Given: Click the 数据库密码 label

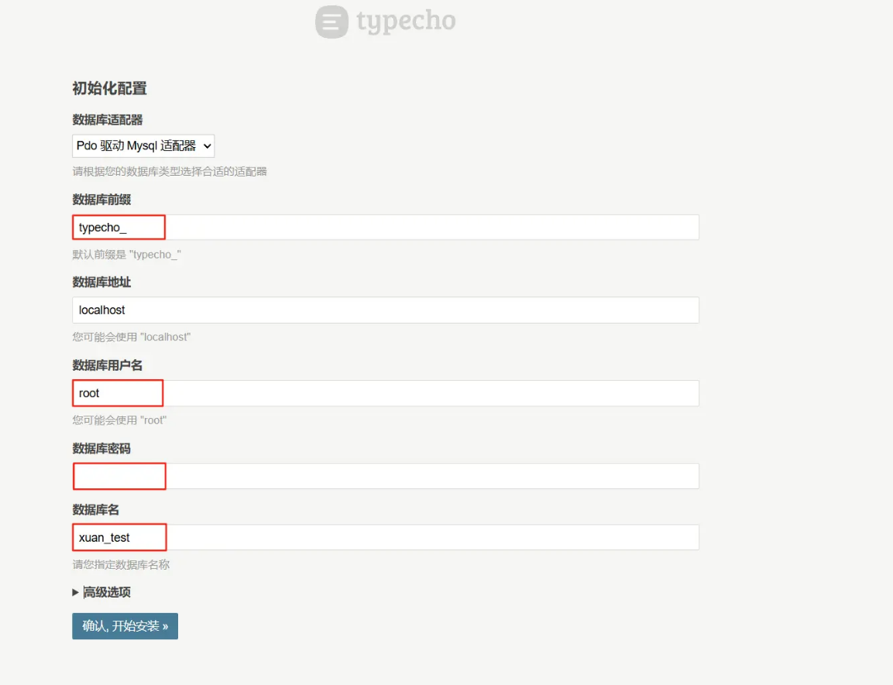Looking at the screenshot, I should point(101,448).
